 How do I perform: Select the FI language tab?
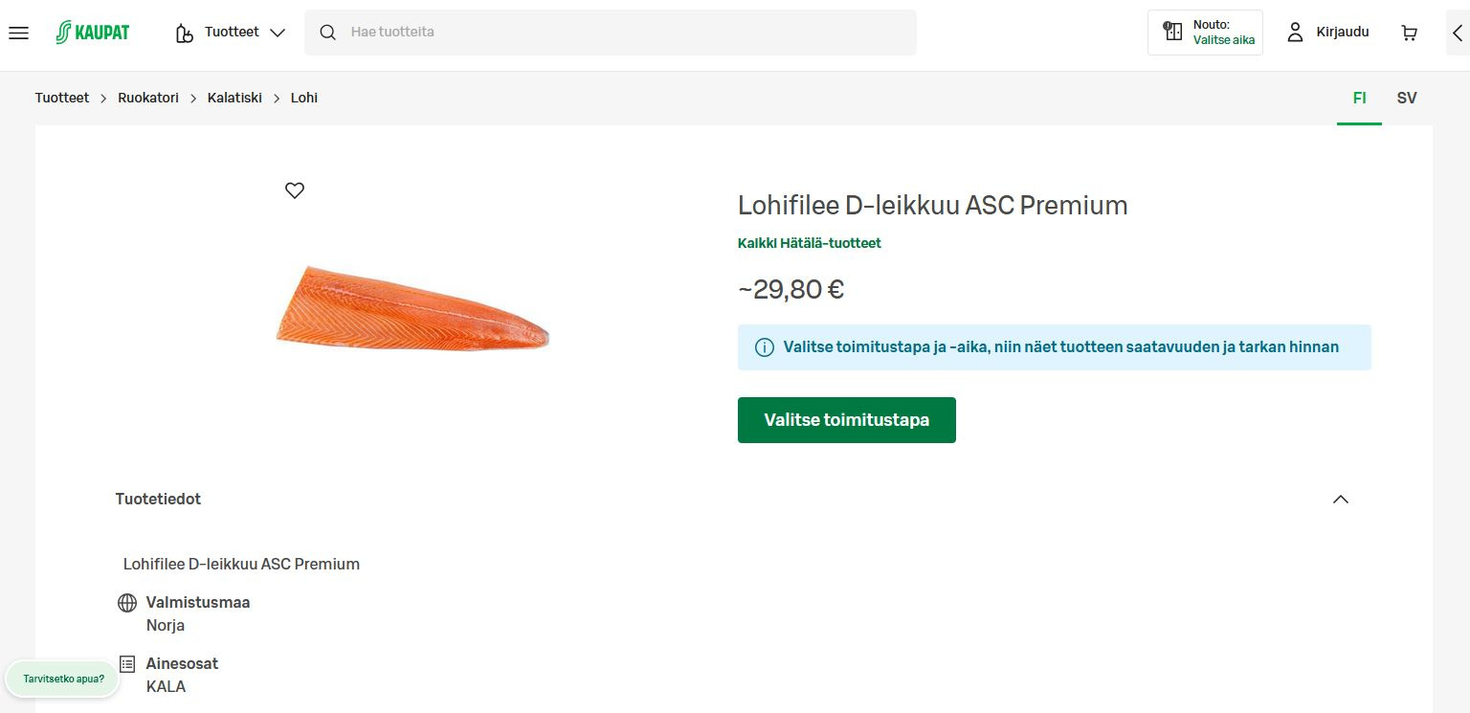1359,98
